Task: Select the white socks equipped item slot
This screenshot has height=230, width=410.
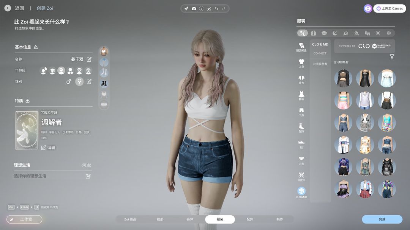Action: [x=104, y=73]
